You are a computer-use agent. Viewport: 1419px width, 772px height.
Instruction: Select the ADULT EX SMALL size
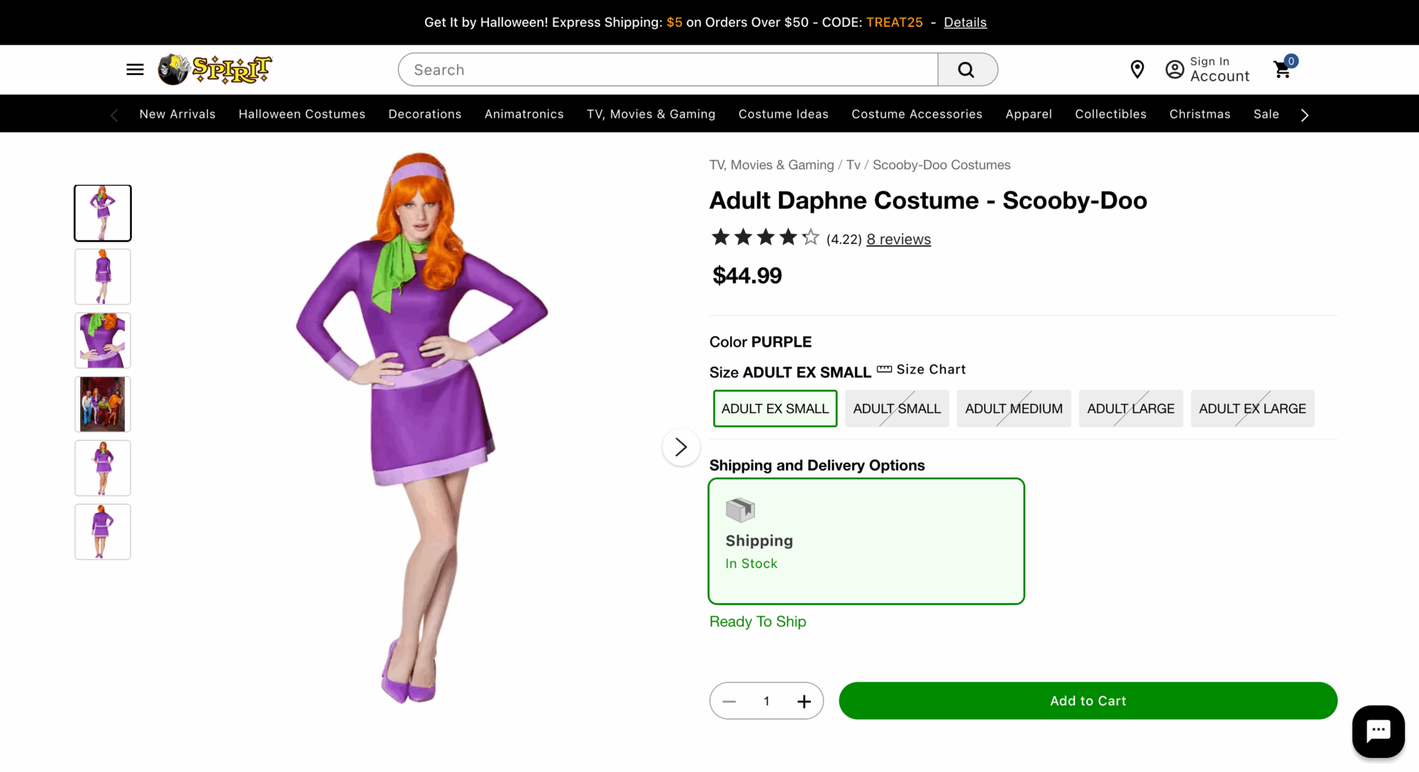click(x=775, y=408)
